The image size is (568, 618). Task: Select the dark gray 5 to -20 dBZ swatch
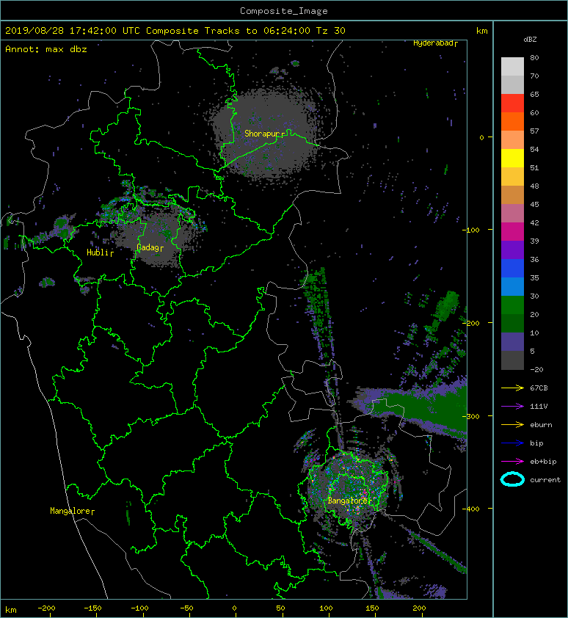512,360
